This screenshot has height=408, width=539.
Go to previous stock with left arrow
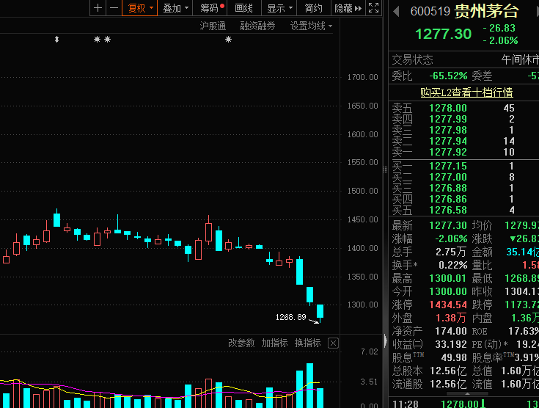(396, 11)
